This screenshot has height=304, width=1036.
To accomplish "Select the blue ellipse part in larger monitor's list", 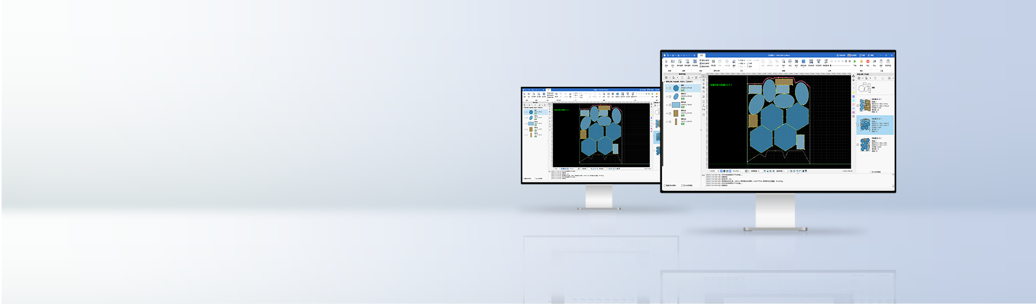I will [676, 96].
